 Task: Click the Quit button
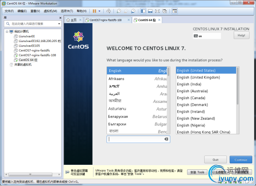pyautogui.click(x=215, y=160)
